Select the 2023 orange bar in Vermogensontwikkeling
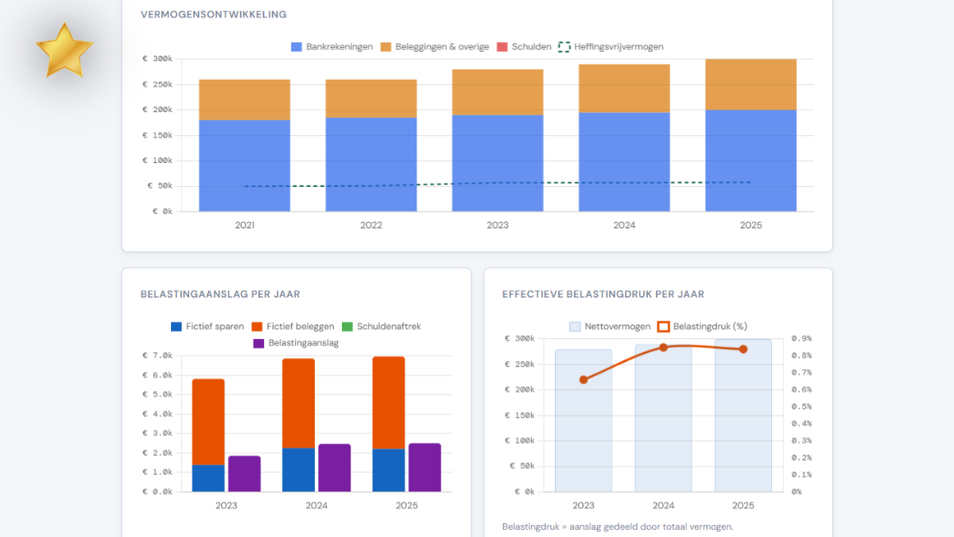This screenshot has width=954, height=537. click(498, 92)
